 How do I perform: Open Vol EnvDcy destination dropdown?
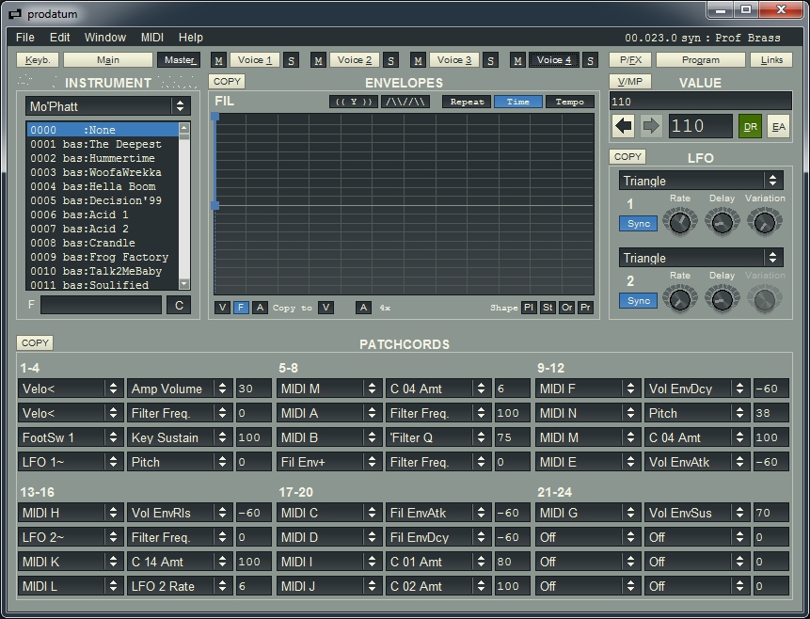click(x=697, y=389)
